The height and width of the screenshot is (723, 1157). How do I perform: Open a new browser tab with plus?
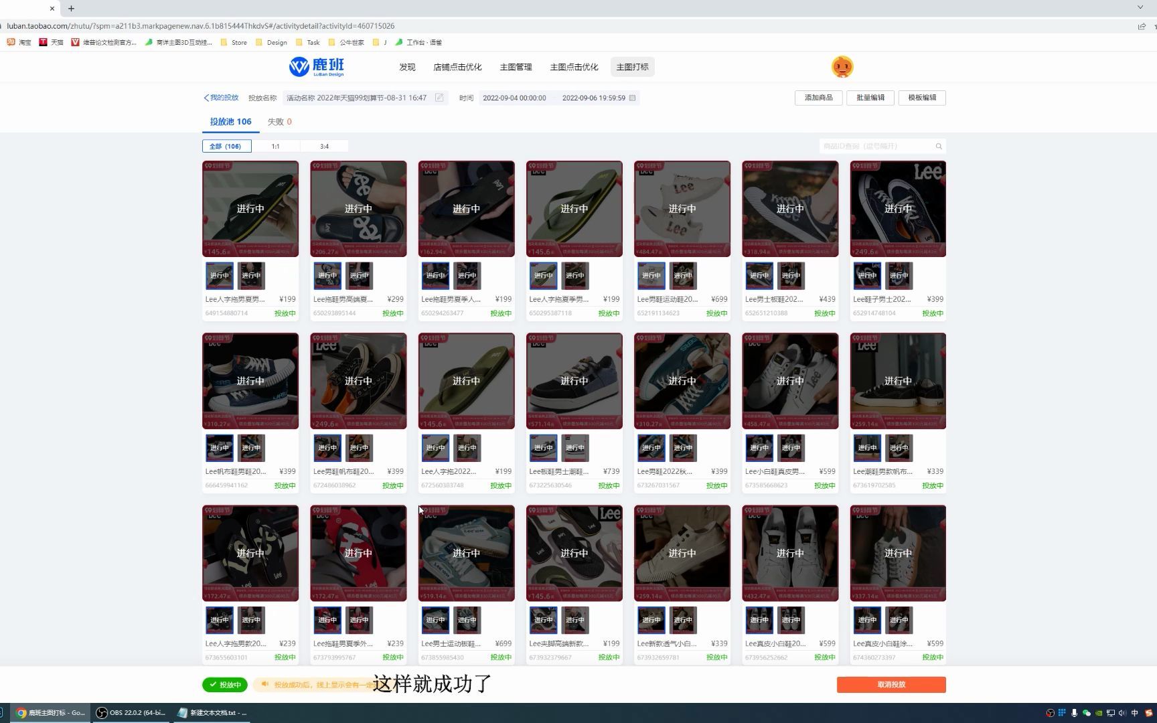[71, 9]
